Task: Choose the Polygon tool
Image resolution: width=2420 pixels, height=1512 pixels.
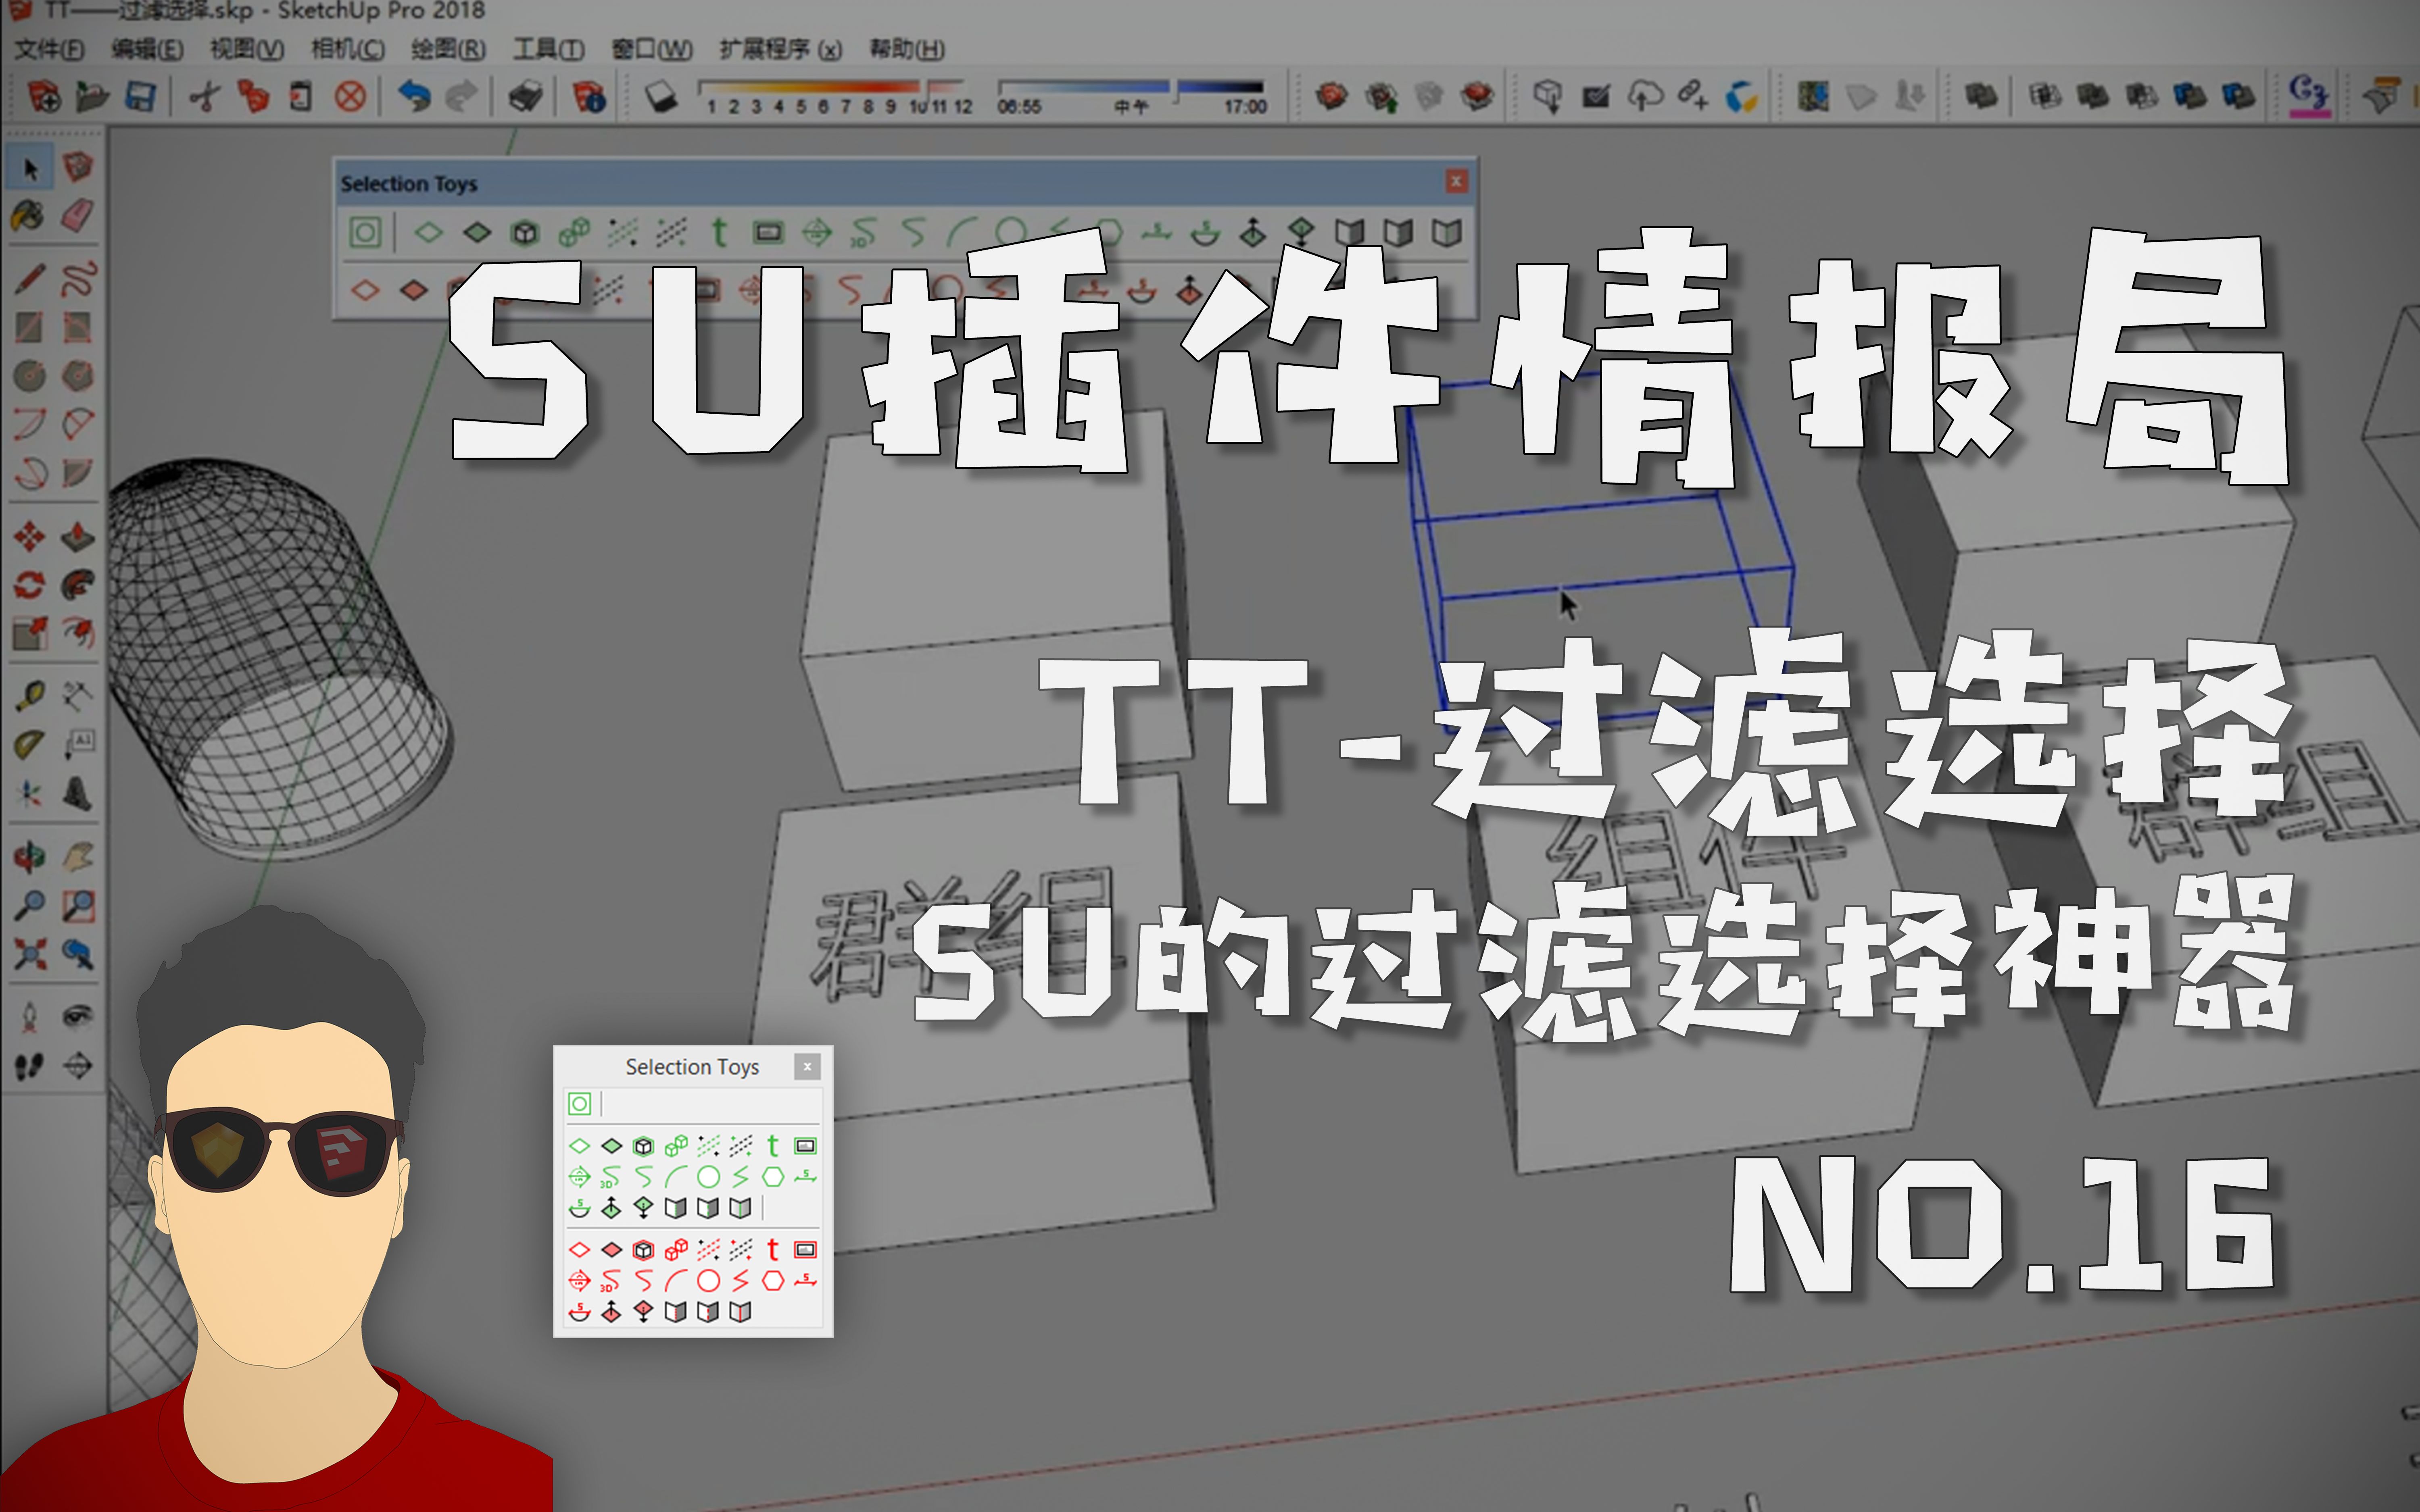Action: click(x=78, y=376)
